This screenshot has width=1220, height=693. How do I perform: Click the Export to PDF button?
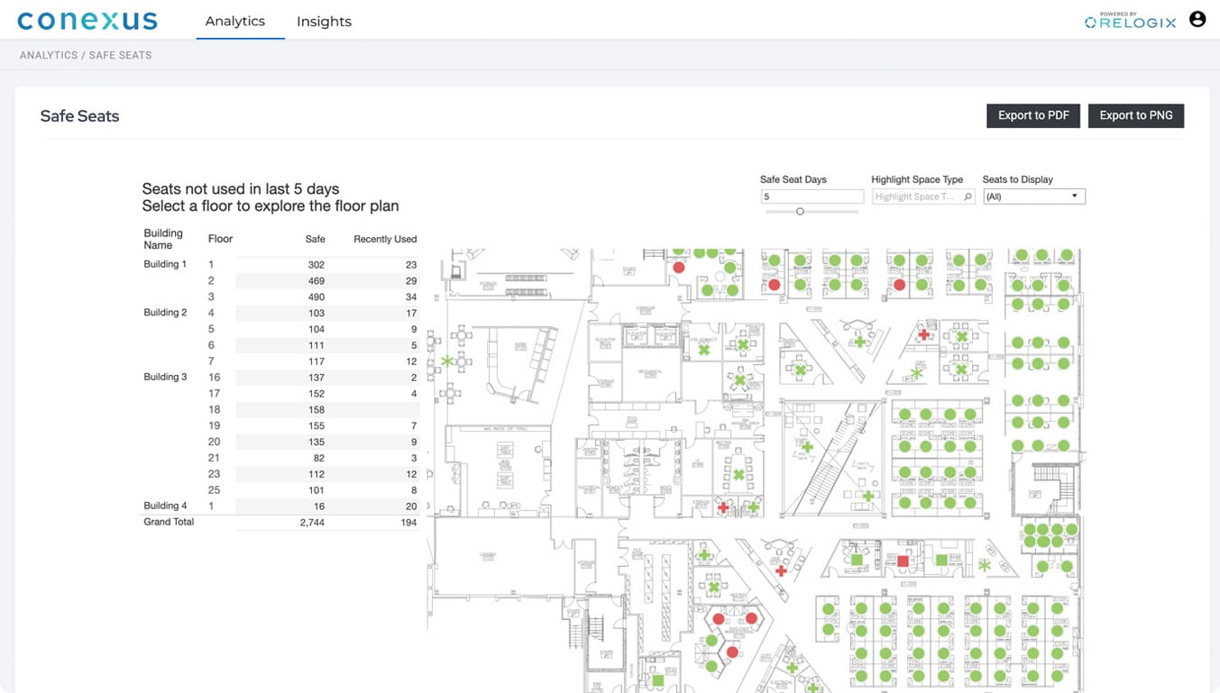click(x=1033, y=115)
